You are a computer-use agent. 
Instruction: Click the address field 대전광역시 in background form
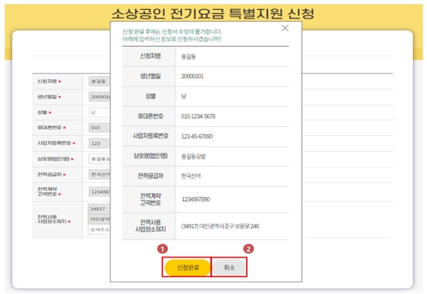tap(99, 219)
